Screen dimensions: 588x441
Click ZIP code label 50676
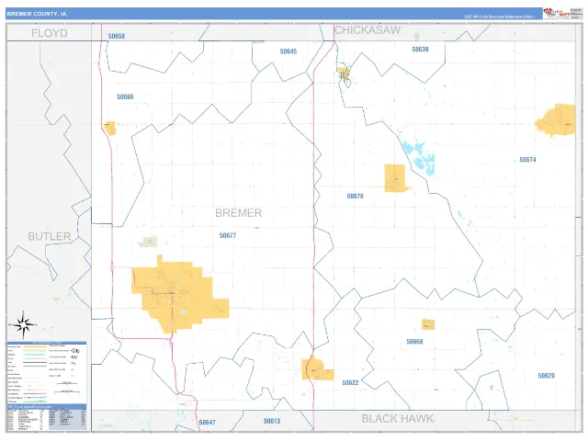356,196
